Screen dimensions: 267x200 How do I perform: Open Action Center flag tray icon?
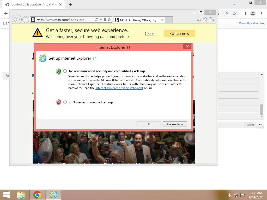[242, 195]
